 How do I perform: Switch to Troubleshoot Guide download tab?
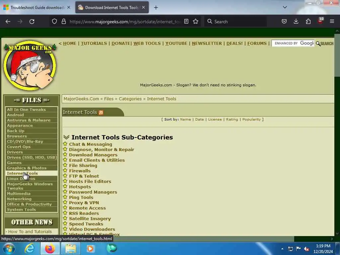37,7
